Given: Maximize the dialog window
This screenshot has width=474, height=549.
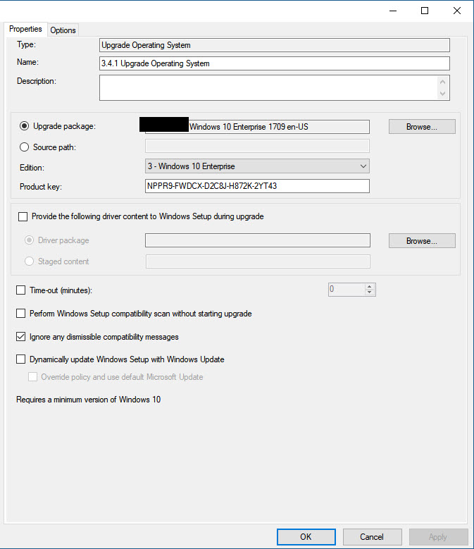Looking at the screenshot, I should pyautogui.click(x=425, y=11).
